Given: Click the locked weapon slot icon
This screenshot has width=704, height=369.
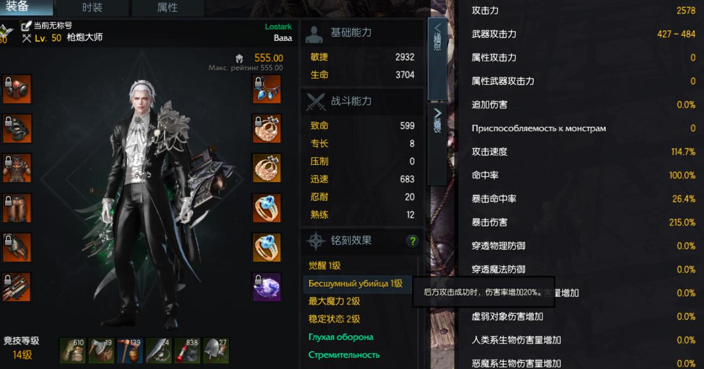Looking at the screenshot, I should 17,287.
